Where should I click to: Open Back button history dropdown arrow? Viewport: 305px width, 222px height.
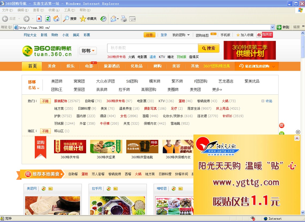tap(19, 19)
